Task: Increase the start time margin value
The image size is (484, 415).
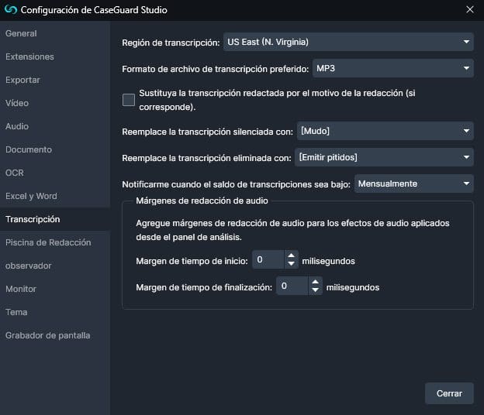Action: (291, 256)
